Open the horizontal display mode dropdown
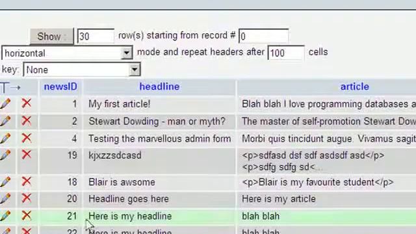416x234 pixels. pyautogui.click(x=67, y=53)
